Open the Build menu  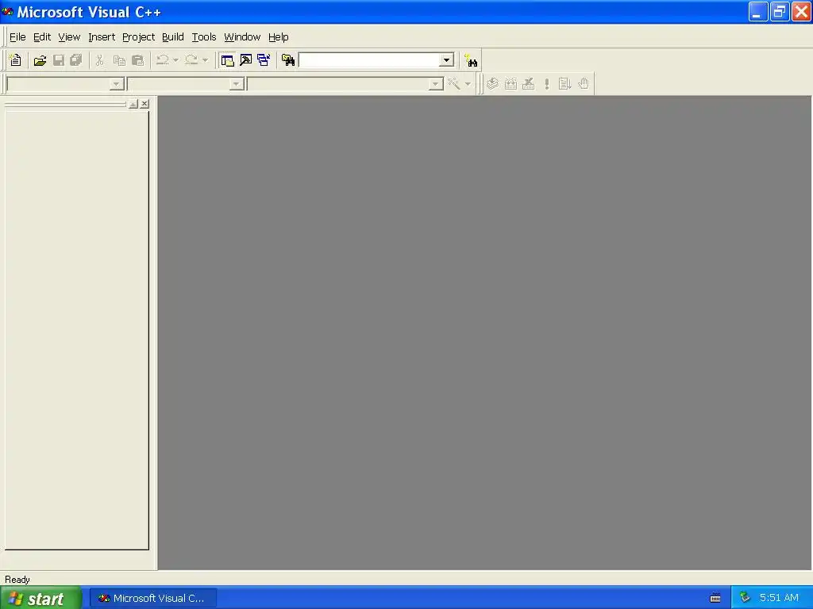[172, 36]
